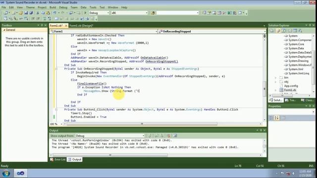317x178 pixels.
Task: Toggle a bookmark on the current line
Action: [x=56, y=19]
